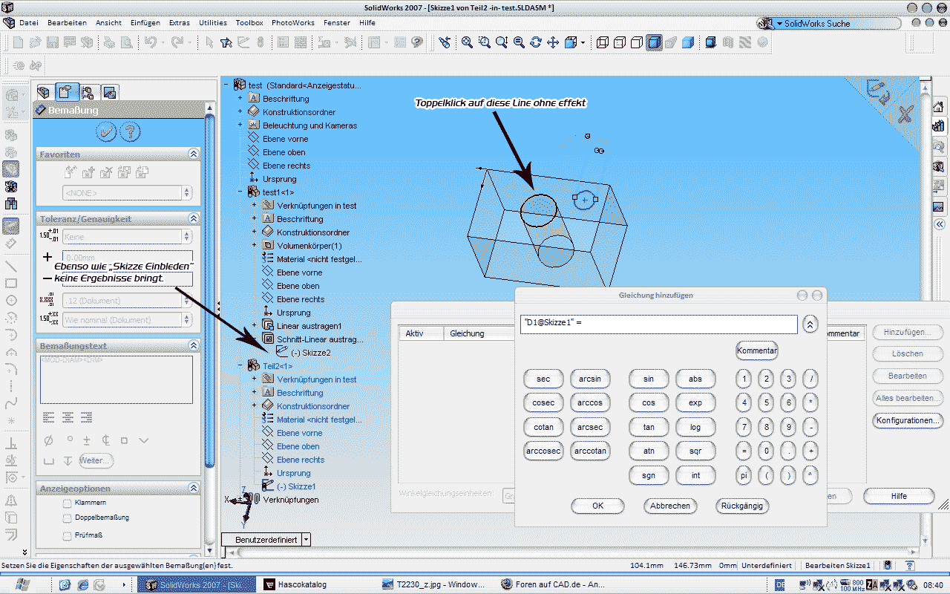Switch to Wireframe display mode
Image resolution: width=950 pixels, height=594 pixels.
pos(603,42)
